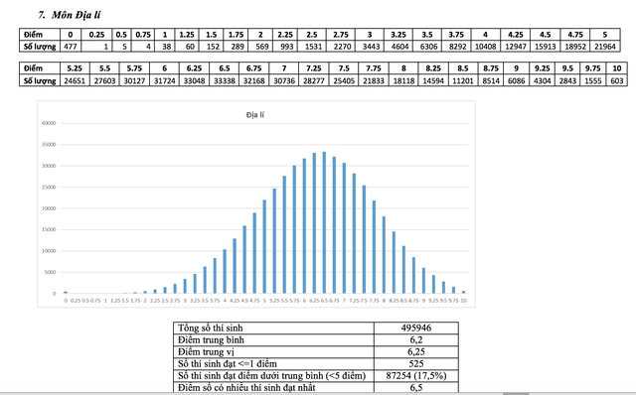Click the small bar at score 0

click(66, 292)
